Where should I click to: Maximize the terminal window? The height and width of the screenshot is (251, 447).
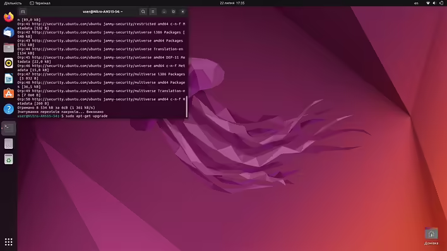[x=174, y=12]
